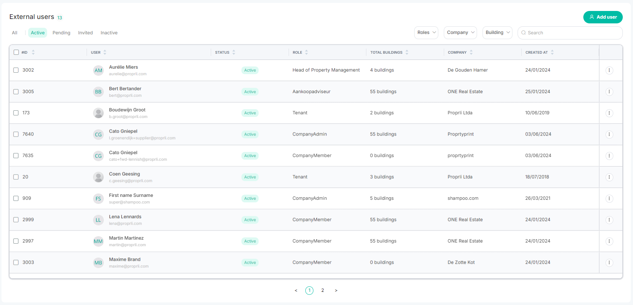
Task: Show Invited users tab
Action: [85, 33]
